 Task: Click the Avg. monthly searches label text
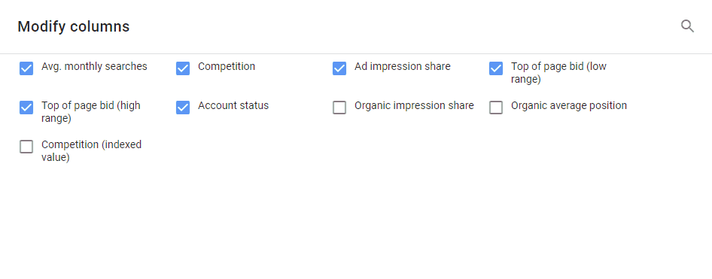tap(94, 67)
